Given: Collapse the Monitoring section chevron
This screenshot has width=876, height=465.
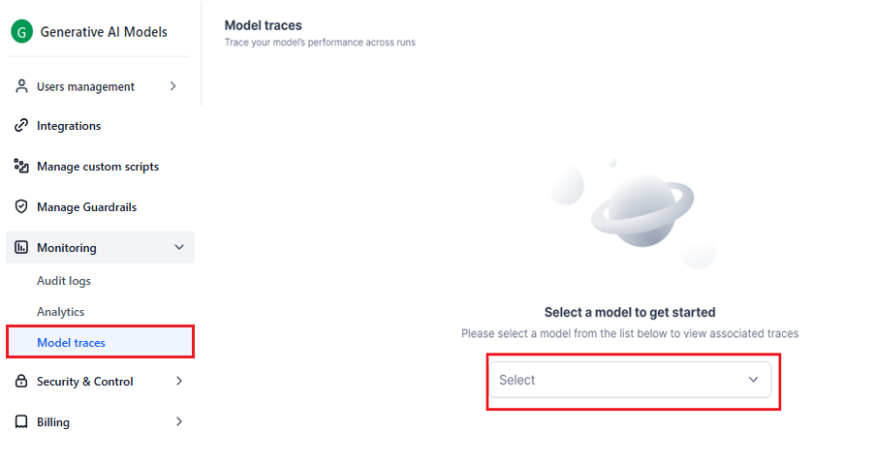Looking at the screenshot, I should [x=179, y=248].
